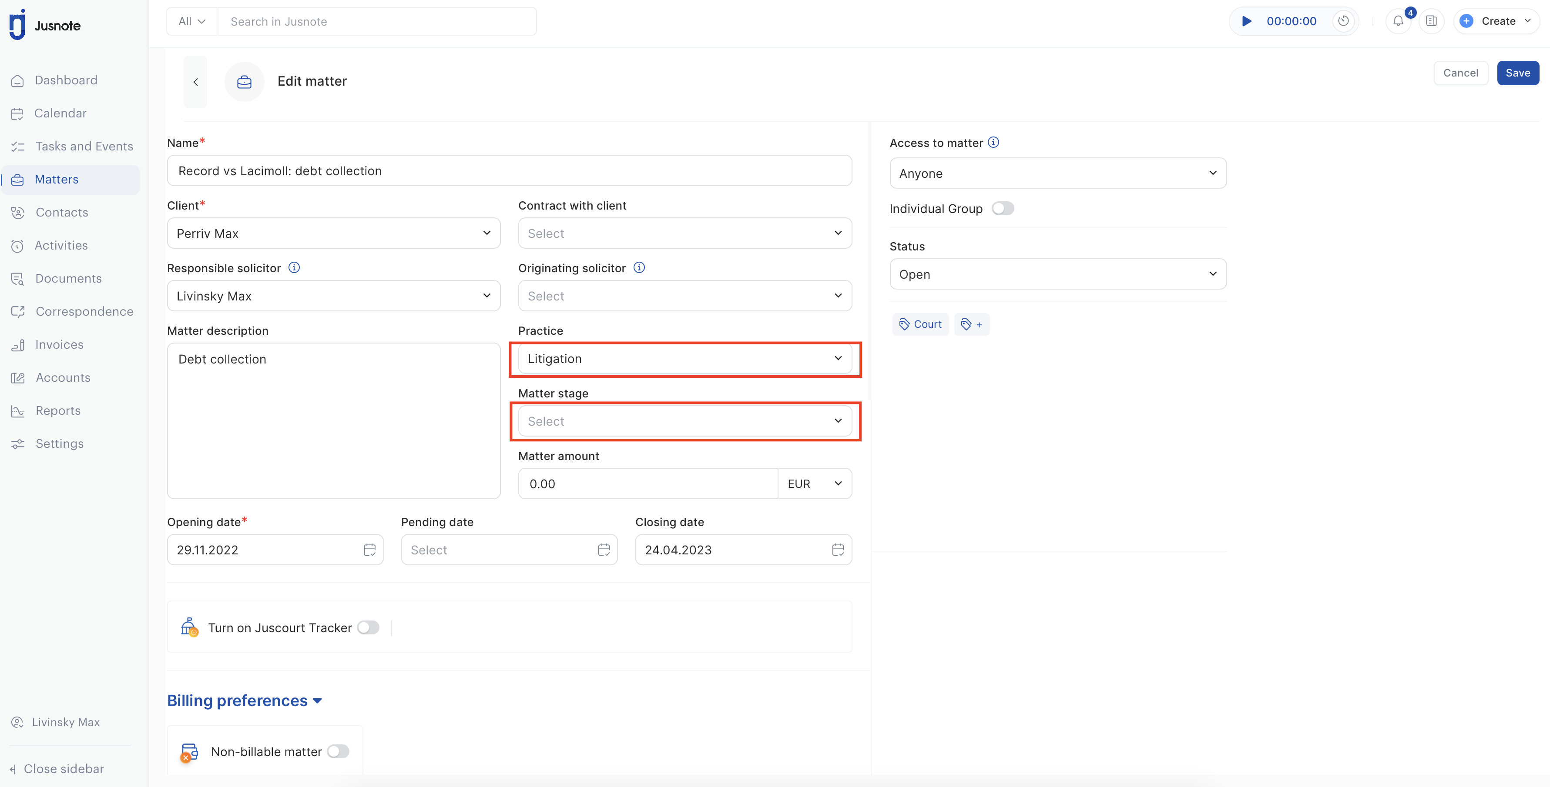
Task: Click the Jusnote logo icon
Action: (17, 25)
